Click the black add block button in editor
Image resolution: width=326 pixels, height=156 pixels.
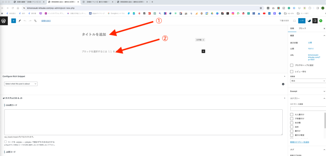pos(203,51)
